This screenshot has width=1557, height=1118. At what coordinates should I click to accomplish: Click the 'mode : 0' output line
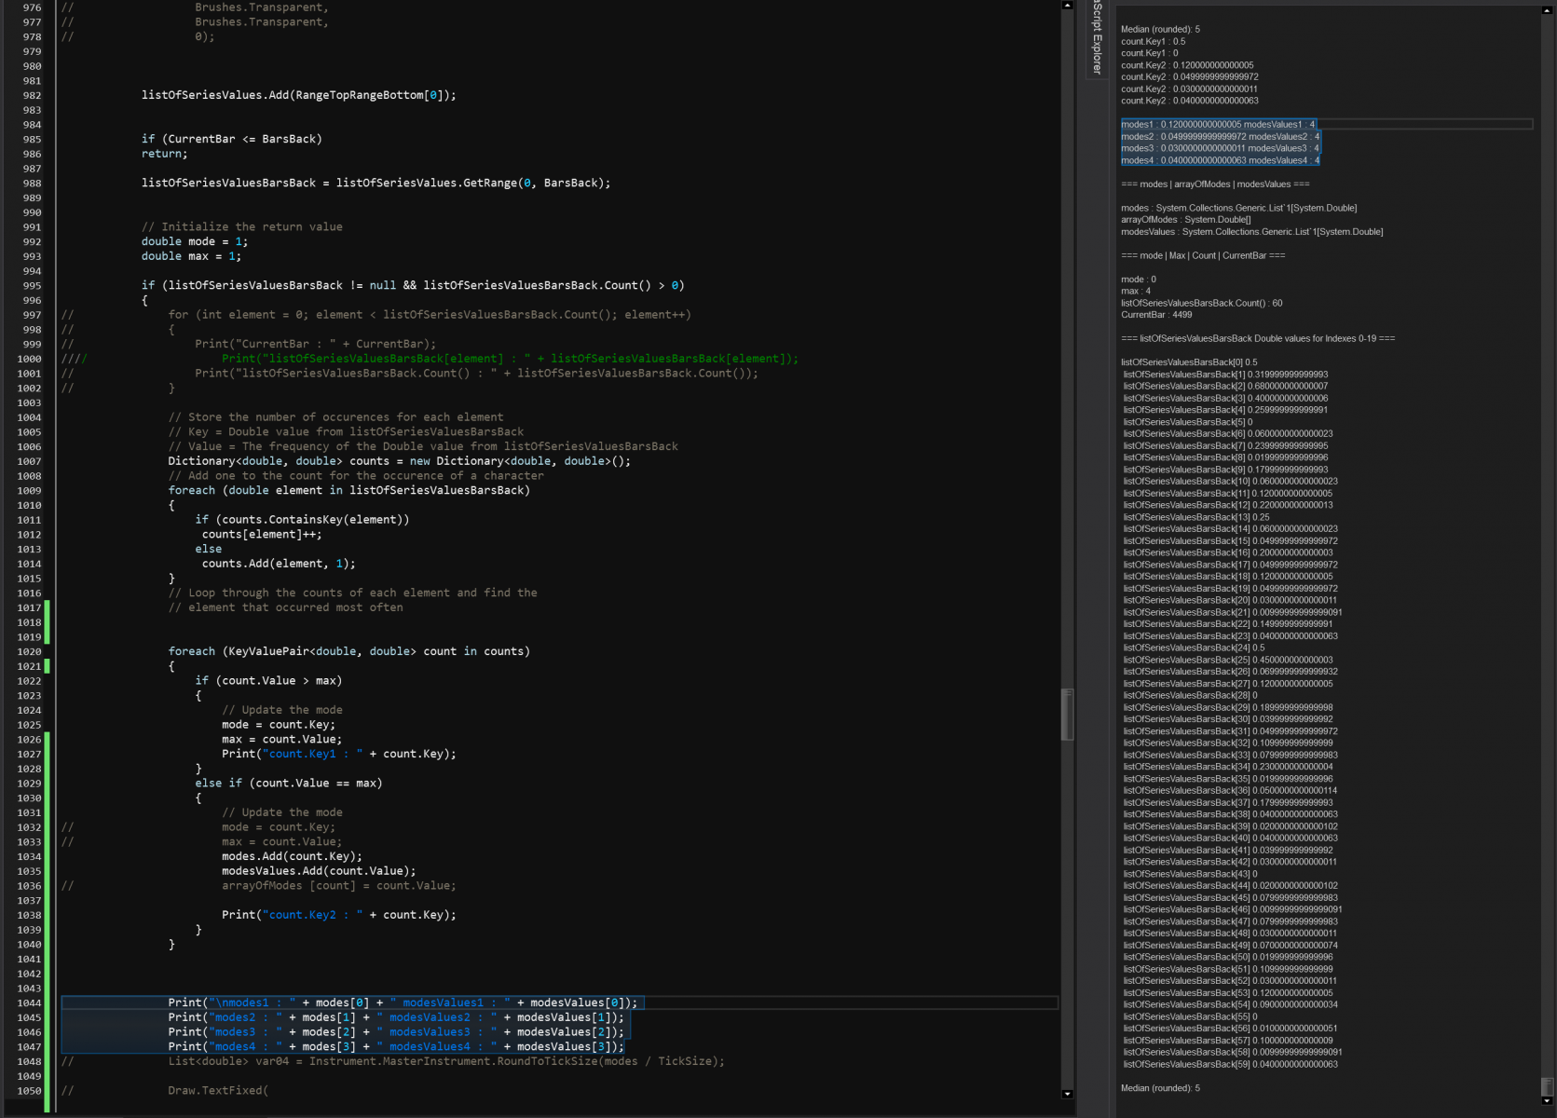tap(1139, 279)
